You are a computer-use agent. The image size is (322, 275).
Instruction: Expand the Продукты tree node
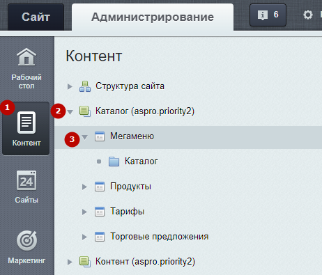coord(84,187)
